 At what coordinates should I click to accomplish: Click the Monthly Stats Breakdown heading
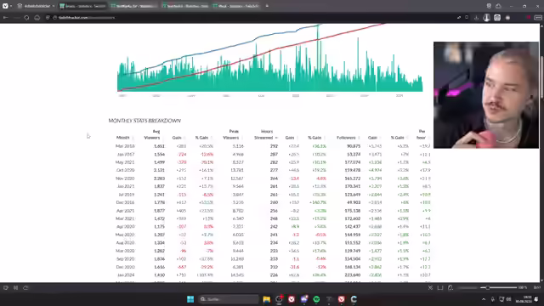pyautogui.click(x=144, y=121)
